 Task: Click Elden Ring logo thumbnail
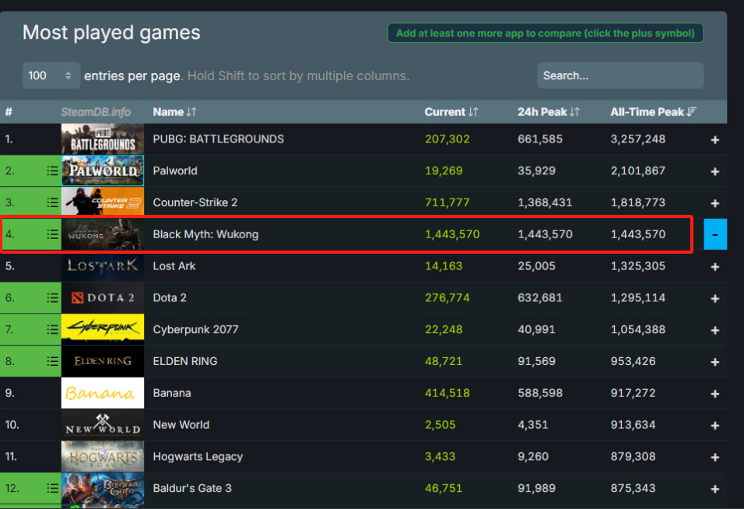click(103, 361)
